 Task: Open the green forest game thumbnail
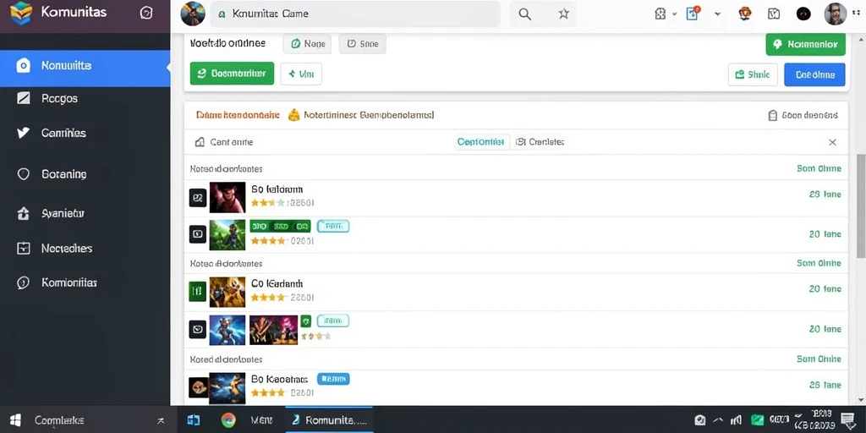[x=227, y=235]
